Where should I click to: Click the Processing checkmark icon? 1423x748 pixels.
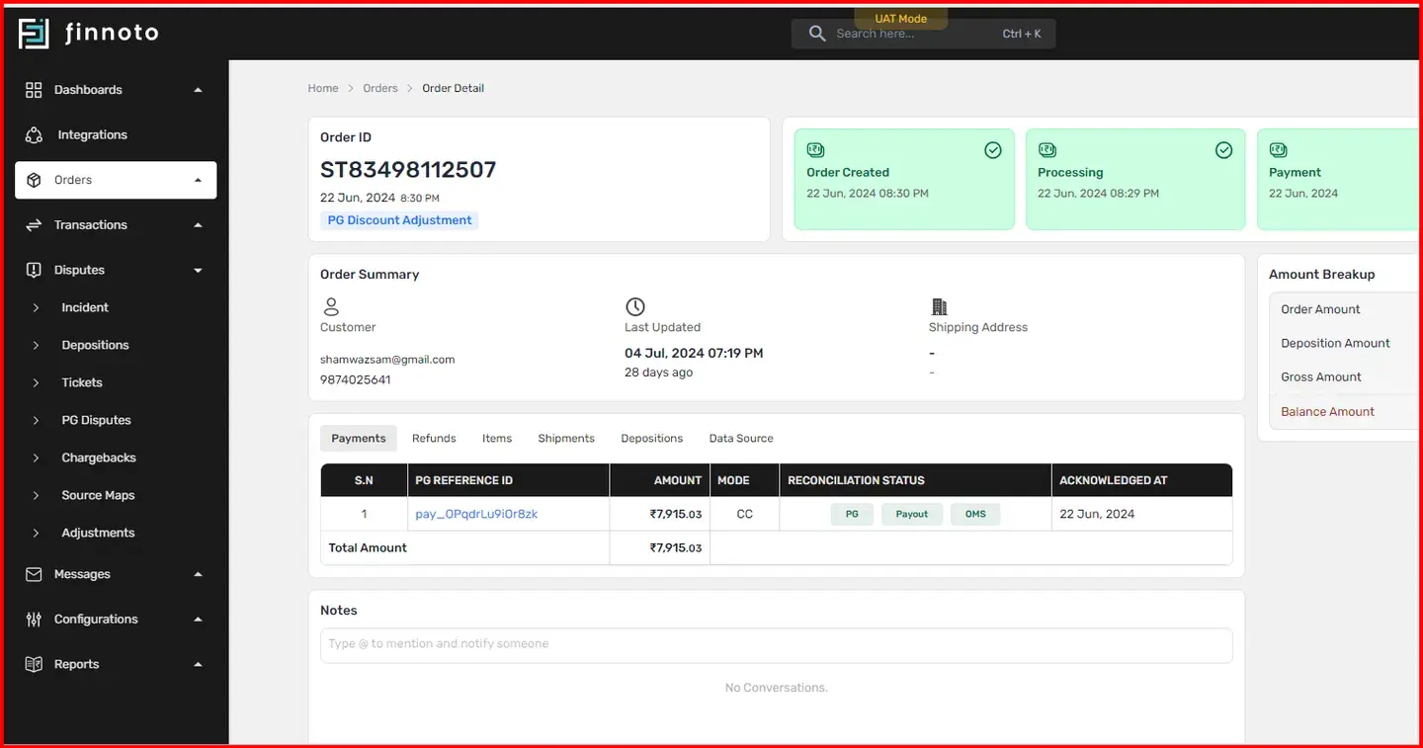[1223, 150]
